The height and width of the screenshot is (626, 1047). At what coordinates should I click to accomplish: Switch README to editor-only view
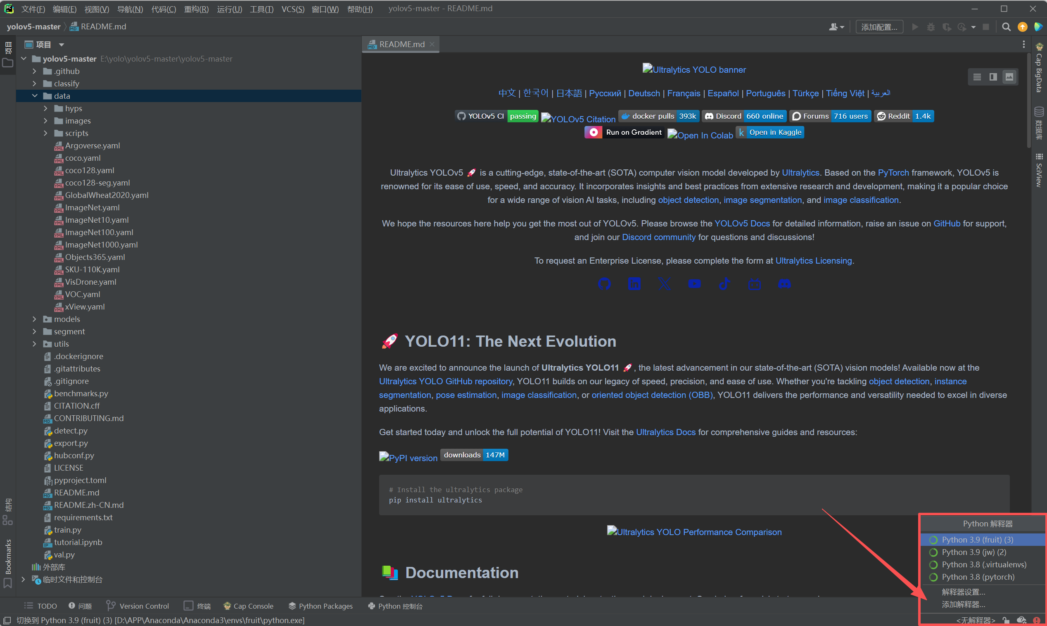tap(977, 77)
